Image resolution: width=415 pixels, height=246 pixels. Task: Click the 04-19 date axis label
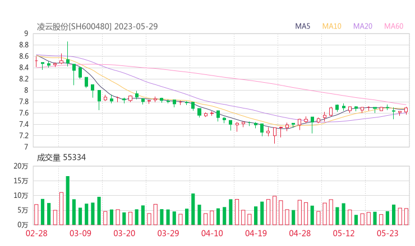pyautogui.click(x=256, y=233)
